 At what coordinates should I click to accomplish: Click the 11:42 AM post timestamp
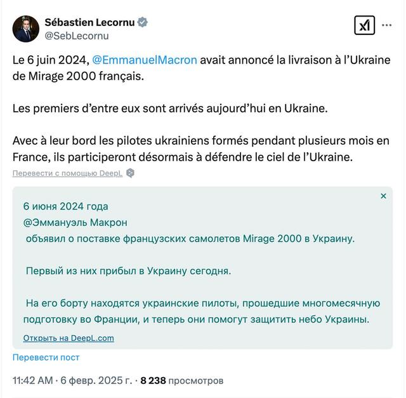click(32, 381)
